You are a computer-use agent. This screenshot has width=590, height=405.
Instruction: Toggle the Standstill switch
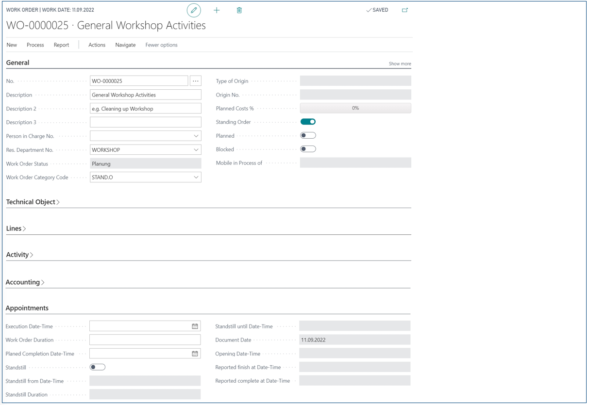click(98, 367)
